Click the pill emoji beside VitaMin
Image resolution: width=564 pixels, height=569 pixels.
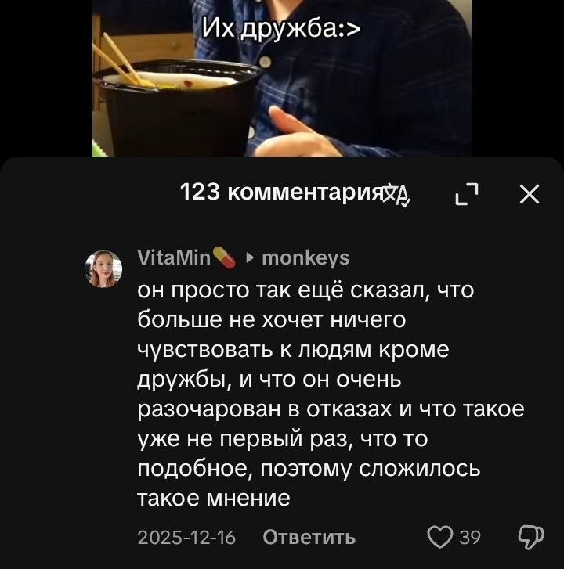(224, 257)
